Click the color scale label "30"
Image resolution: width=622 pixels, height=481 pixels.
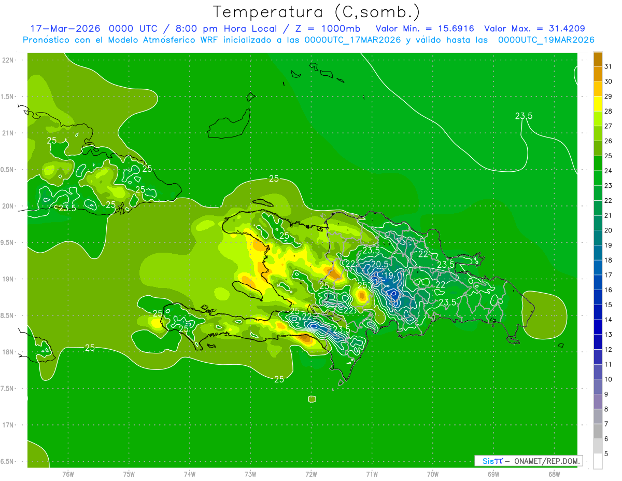(x=608, y=81)
